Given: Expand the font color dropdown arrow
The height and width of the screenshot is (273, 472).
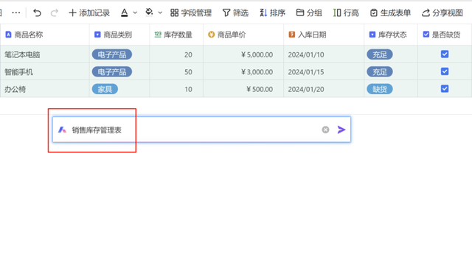Looking at the screenshot, I should [135, 13].
